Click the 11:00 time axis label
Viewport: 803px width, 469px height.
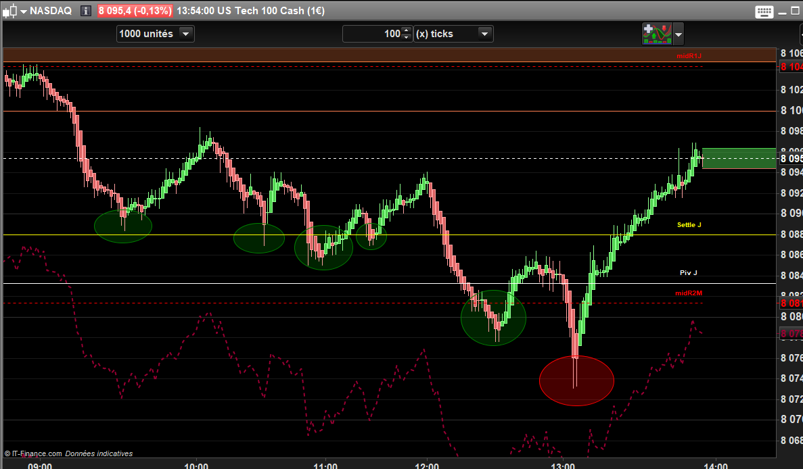(325, 465)
